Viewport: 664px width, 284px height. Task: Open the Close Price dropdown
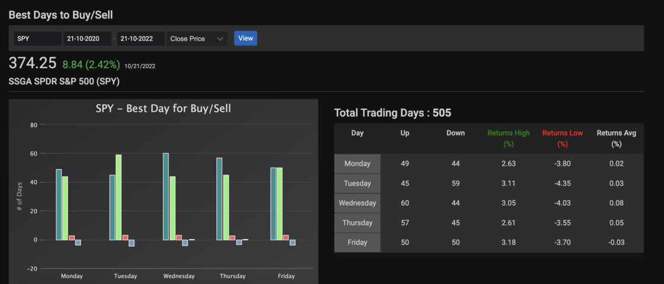[197, 38]
